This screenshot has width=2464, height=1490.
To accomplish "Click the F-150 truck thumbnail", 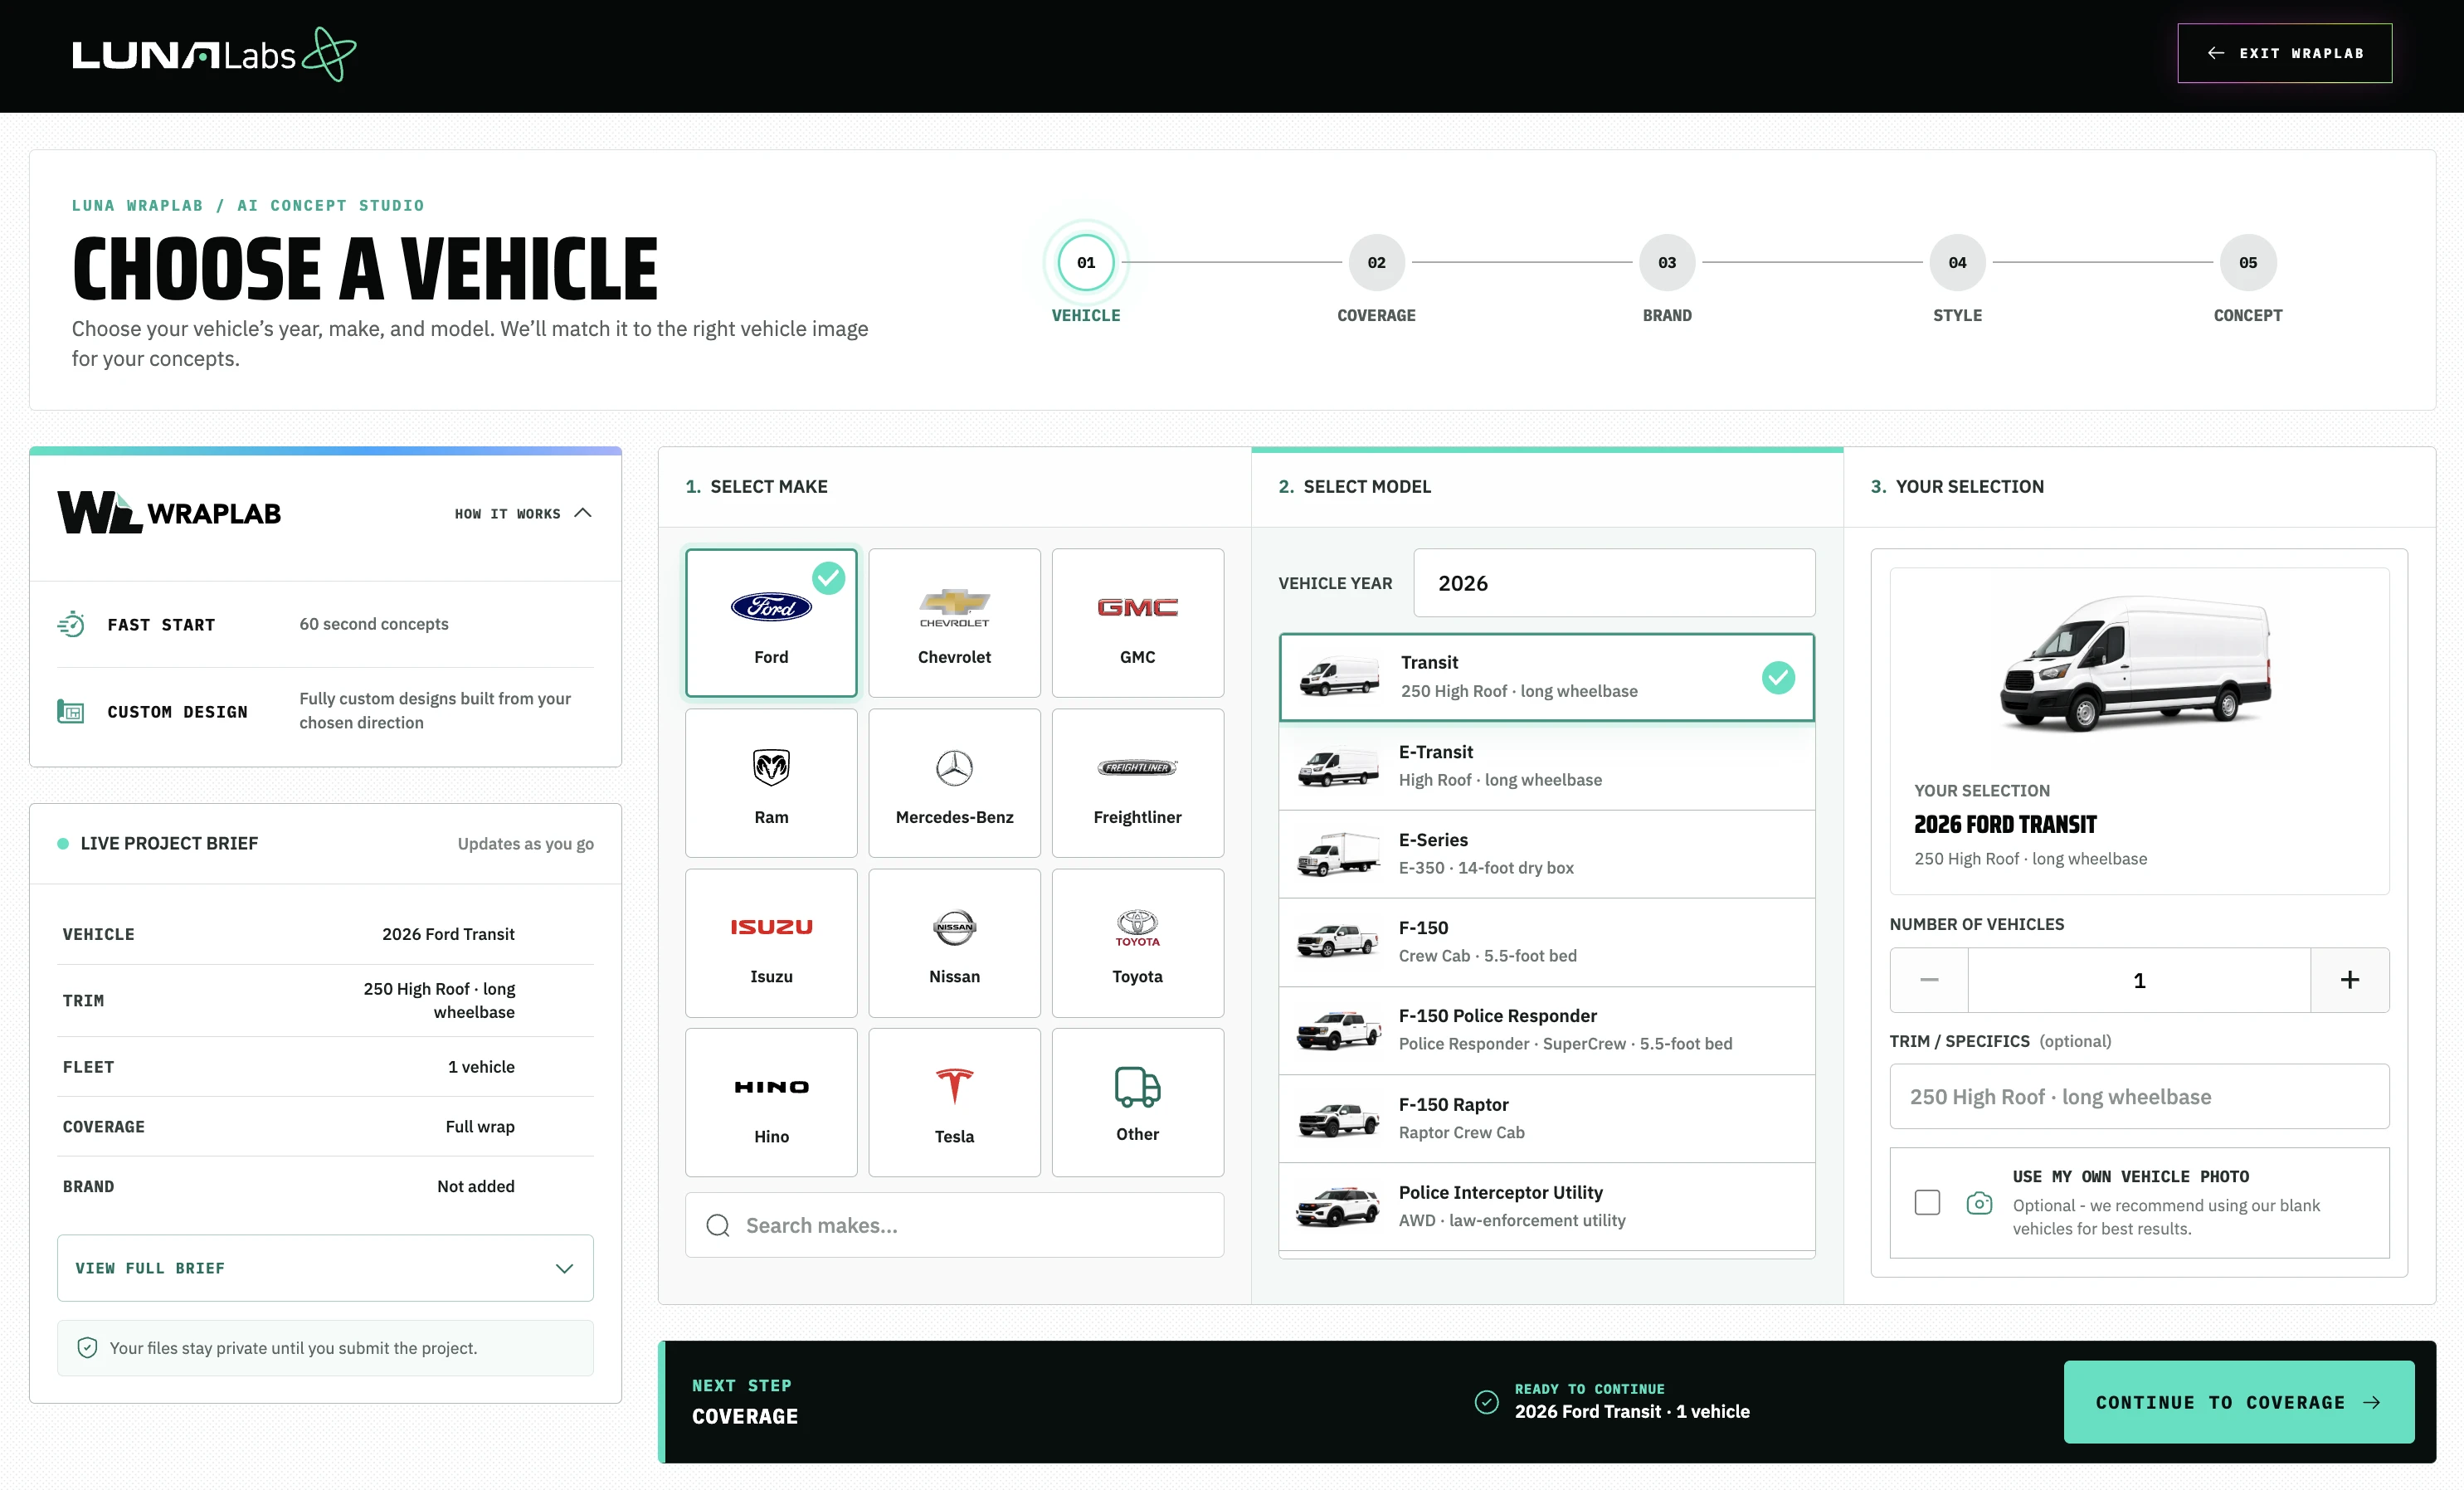I will click(1338, 942).
